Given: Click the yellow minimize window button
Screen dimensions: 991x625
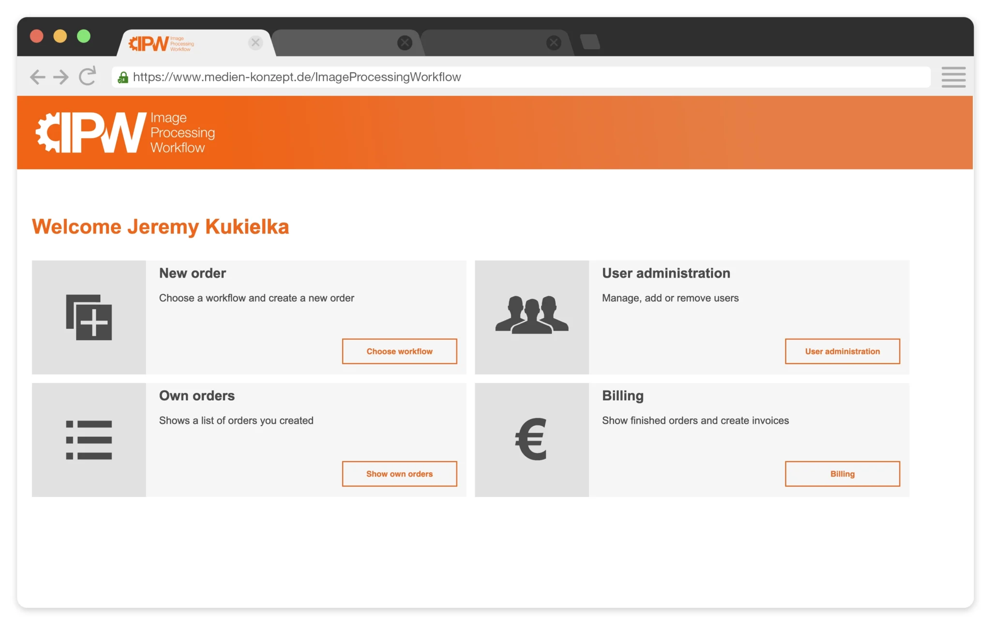Looking at the screenshot, I should coord(60,36).
